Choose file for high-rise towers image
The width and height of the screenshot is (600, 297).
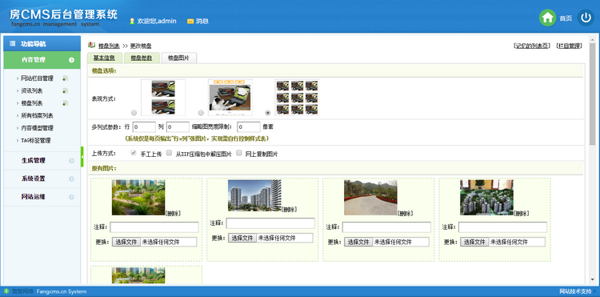coord(242,238)
